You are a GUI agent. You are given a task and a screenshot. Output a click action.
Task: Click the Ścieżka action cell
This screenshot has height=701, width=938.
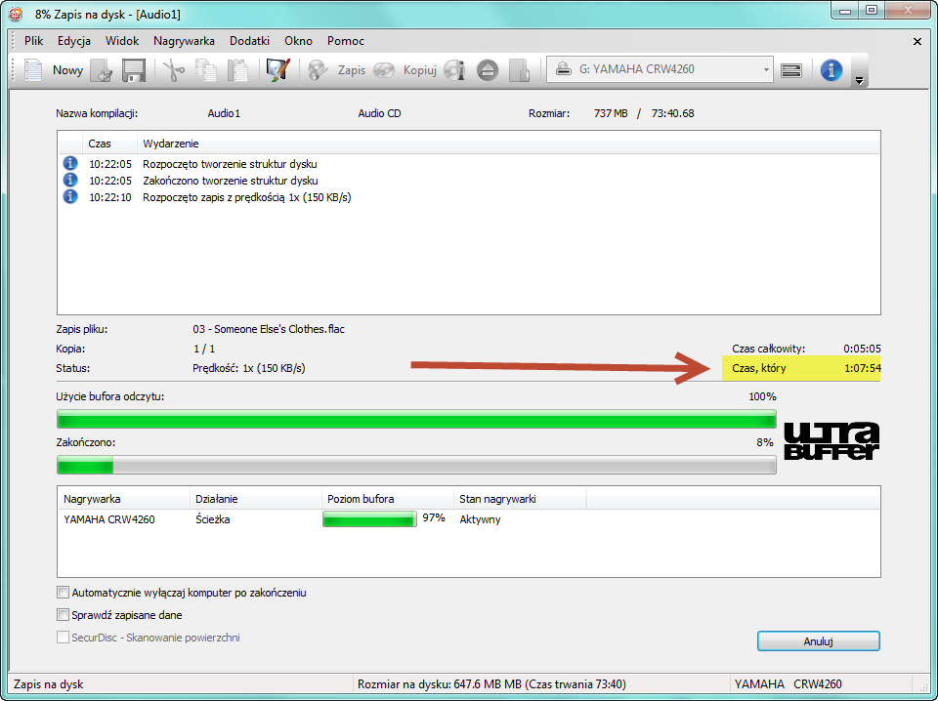click(x=212, y=519)
